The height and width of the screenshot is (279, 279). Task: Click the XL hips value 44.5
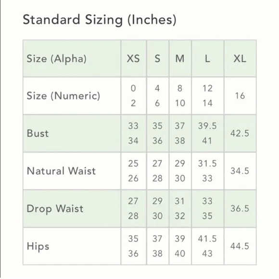(240, 246)
